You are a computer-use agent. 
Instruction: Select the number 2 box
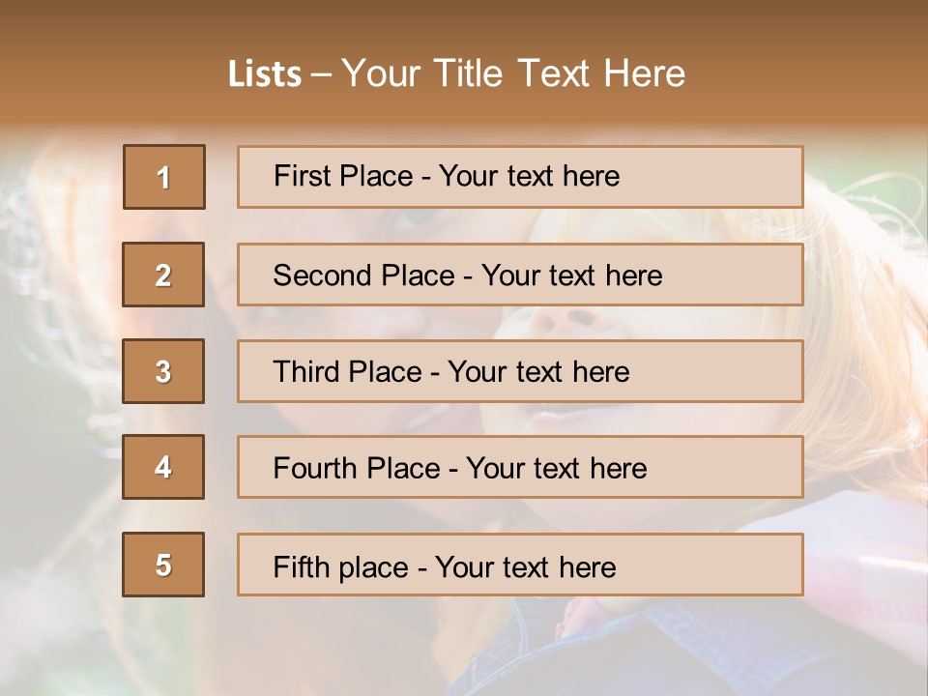point(163,275)
